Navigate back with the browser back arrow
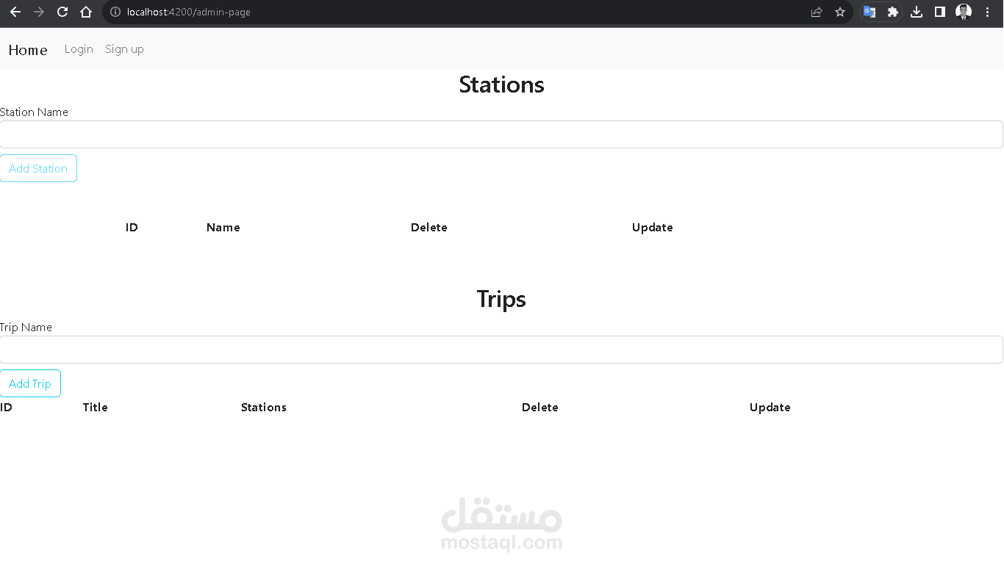This screenshot has width=1004, height=564. (x=15, y=12)
